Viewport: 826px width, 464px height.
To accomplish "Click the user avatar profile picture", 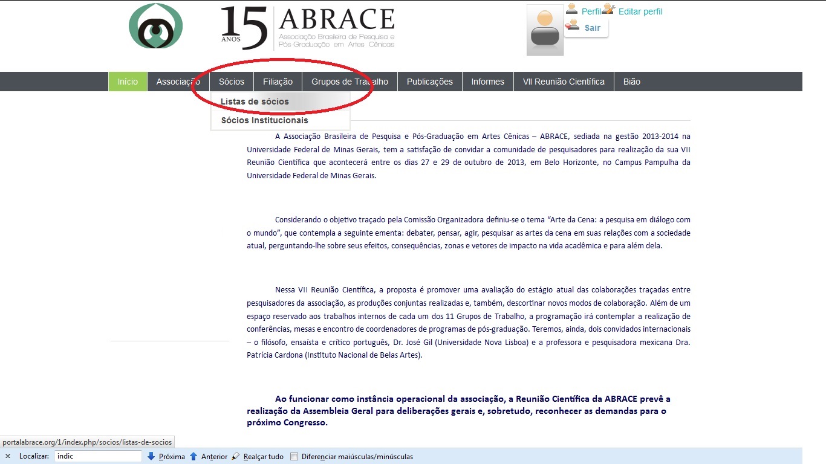I will pyautogui.click(x=545, y=30).
